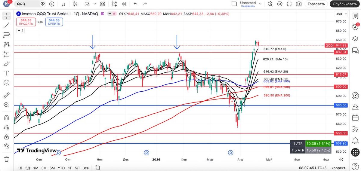Toggle hide all drawings eye icon

pos(6,146)
